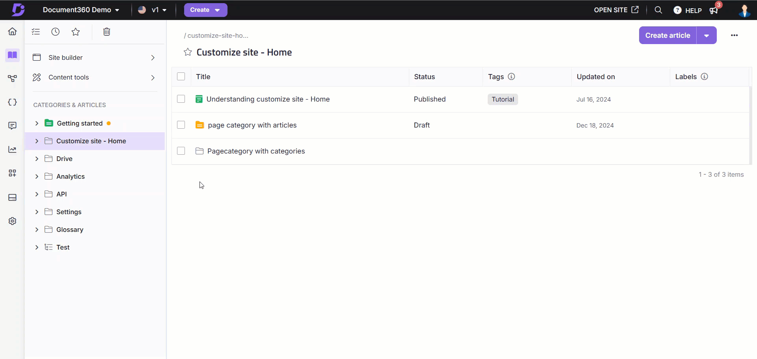Click the OPEN SITE link
This screenshot has height=359, width=757.
coord(616,10)
